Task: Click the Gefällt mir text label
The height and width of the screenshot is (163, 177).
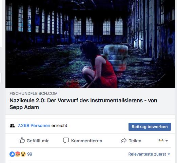Action: coord(38,141)
